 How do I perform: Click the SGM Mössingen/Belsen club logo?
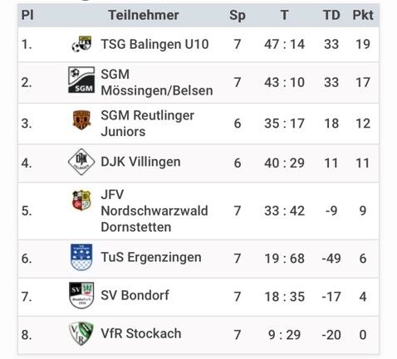pyautogui.click(x=81, y=80)
